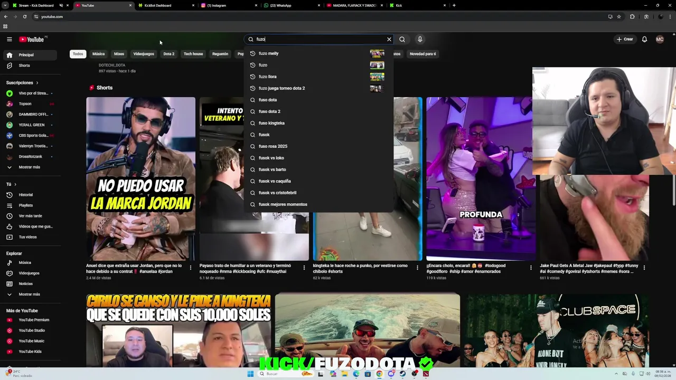Viewport: 676px width, 380px height.
Task: Explore Noticias in the sidebar
Action: [x=31, y=283]
